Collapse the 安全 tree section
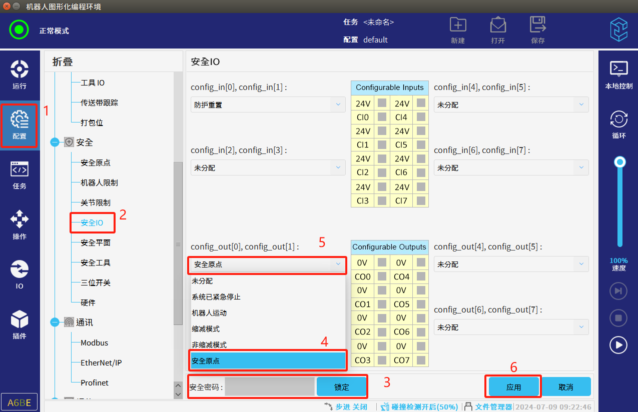 pyautogui.click(x=55, y=142)
